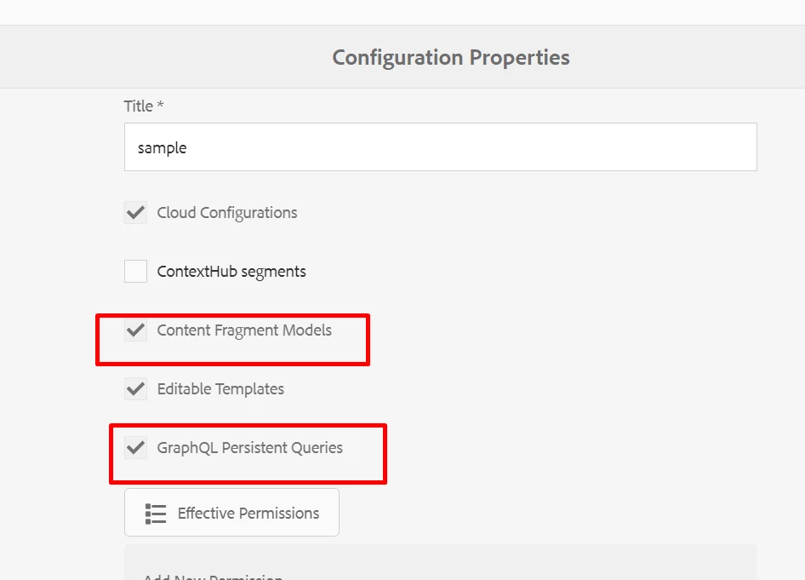
Task: Click into the Title text field
Action: coord(440,147)
